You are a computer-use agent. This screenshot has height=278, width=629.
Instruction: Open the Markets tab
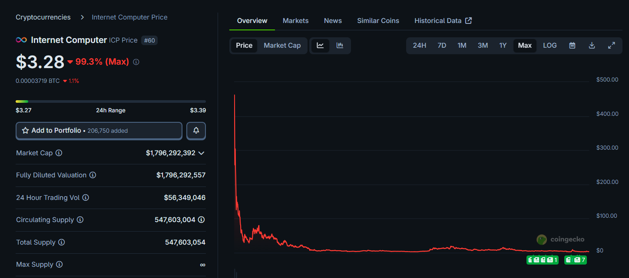(295, 21)
